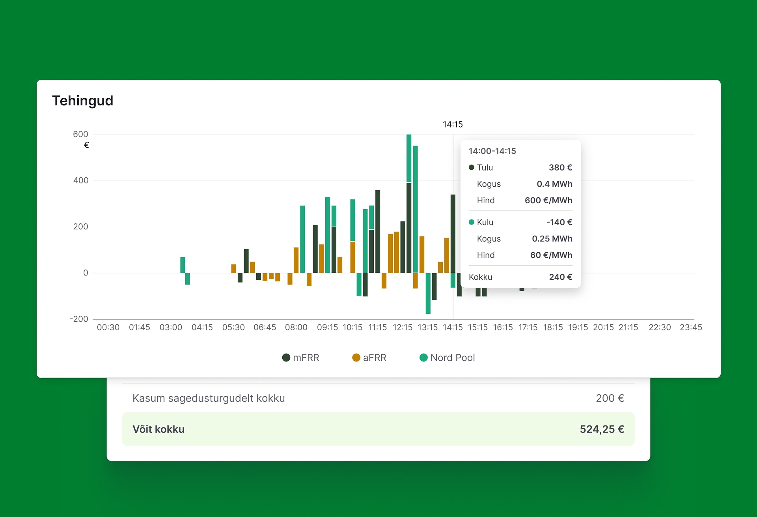Click the Tulu dark dot in tooltip
Image resolution: width=757 pixels, height=517 pixels.
tap(471, 167)
